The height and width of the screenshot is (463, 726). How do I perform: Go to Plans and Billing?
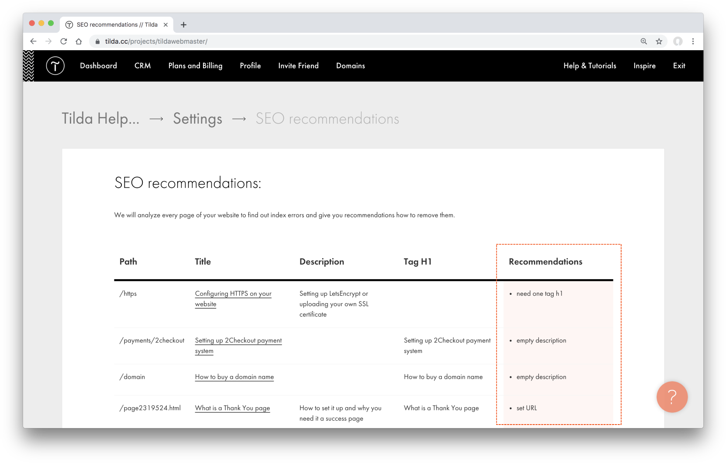[195, 66]
